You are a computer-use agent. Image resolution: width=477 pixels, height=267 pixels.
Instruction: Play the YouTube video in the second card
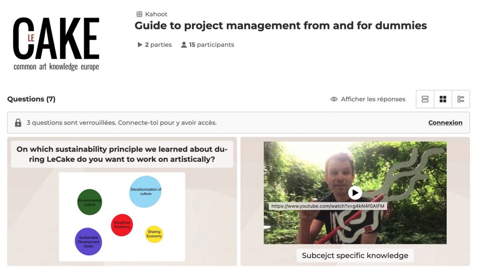click(355, 193)
